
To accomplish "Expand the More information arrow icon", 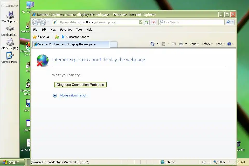I will 55,95.
